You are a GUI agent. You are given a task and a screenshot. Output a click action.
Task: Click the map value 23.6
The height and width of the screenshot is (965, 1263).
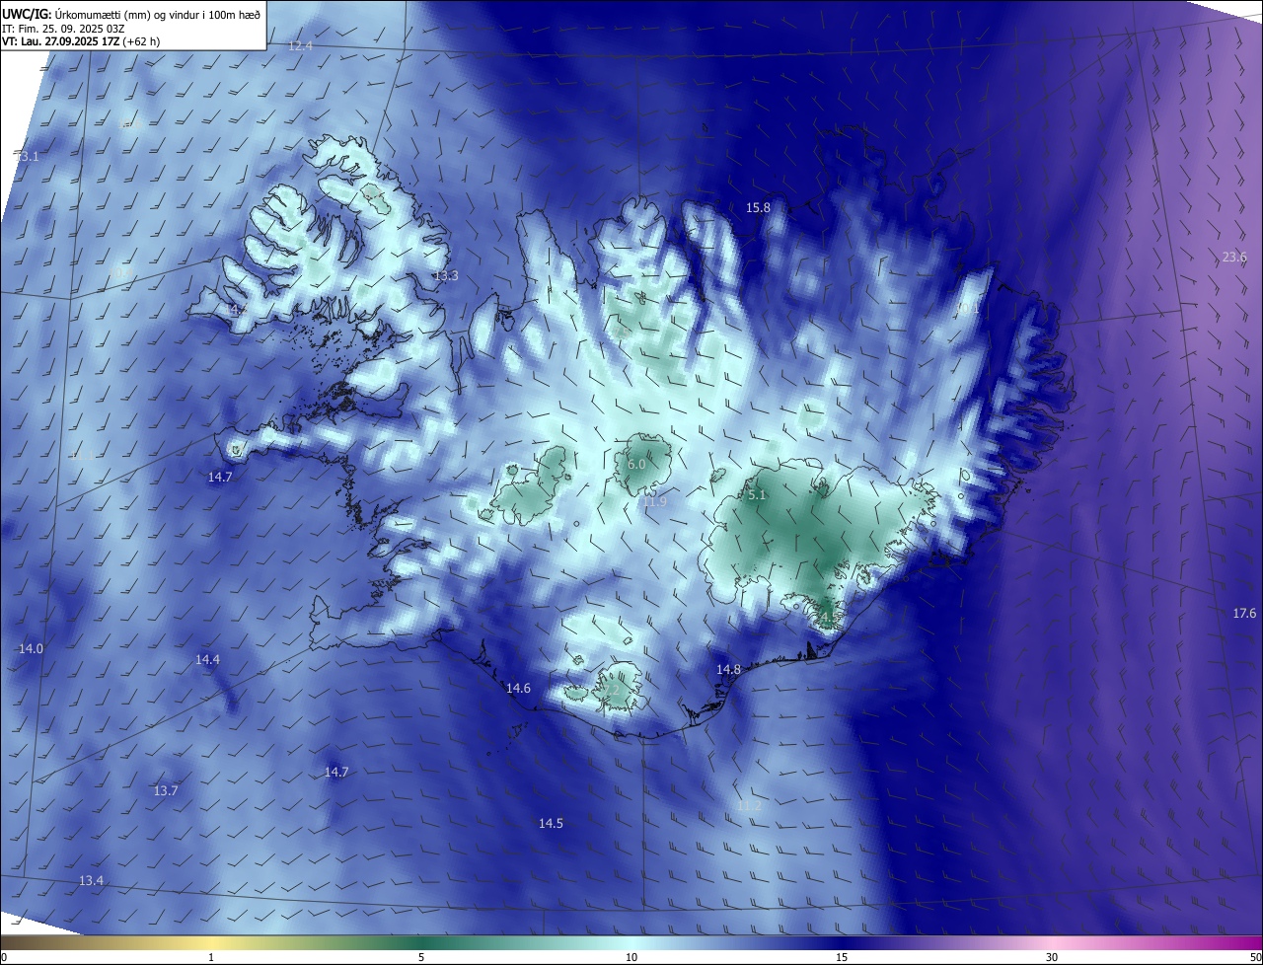coord(1234,257)
